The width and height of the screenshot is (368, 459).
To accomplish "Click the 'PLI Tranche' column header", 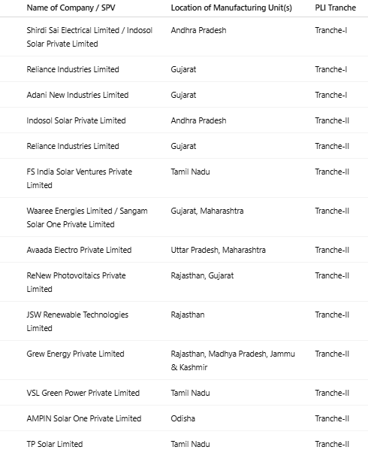I will tap(335, 8).
